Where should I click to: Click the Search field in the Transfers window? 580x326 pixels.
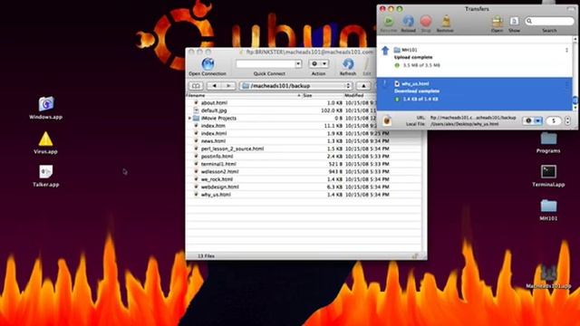tap(550, 21)
